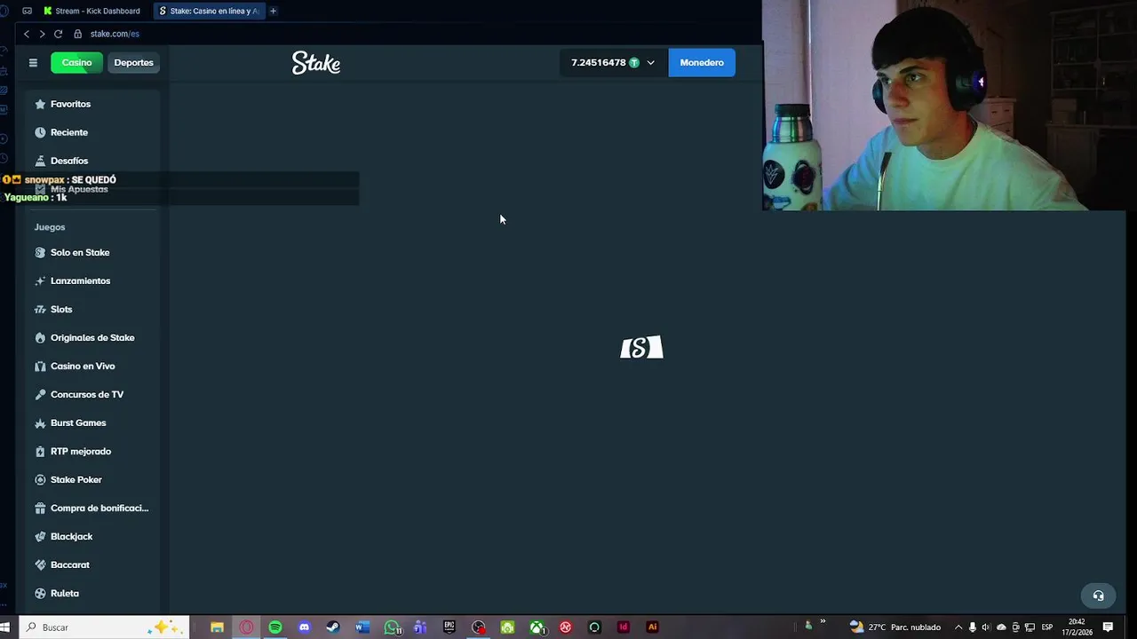Viewport: 1137px width, 639px height.
Task: Open Blackjack category
Action: 71,537
